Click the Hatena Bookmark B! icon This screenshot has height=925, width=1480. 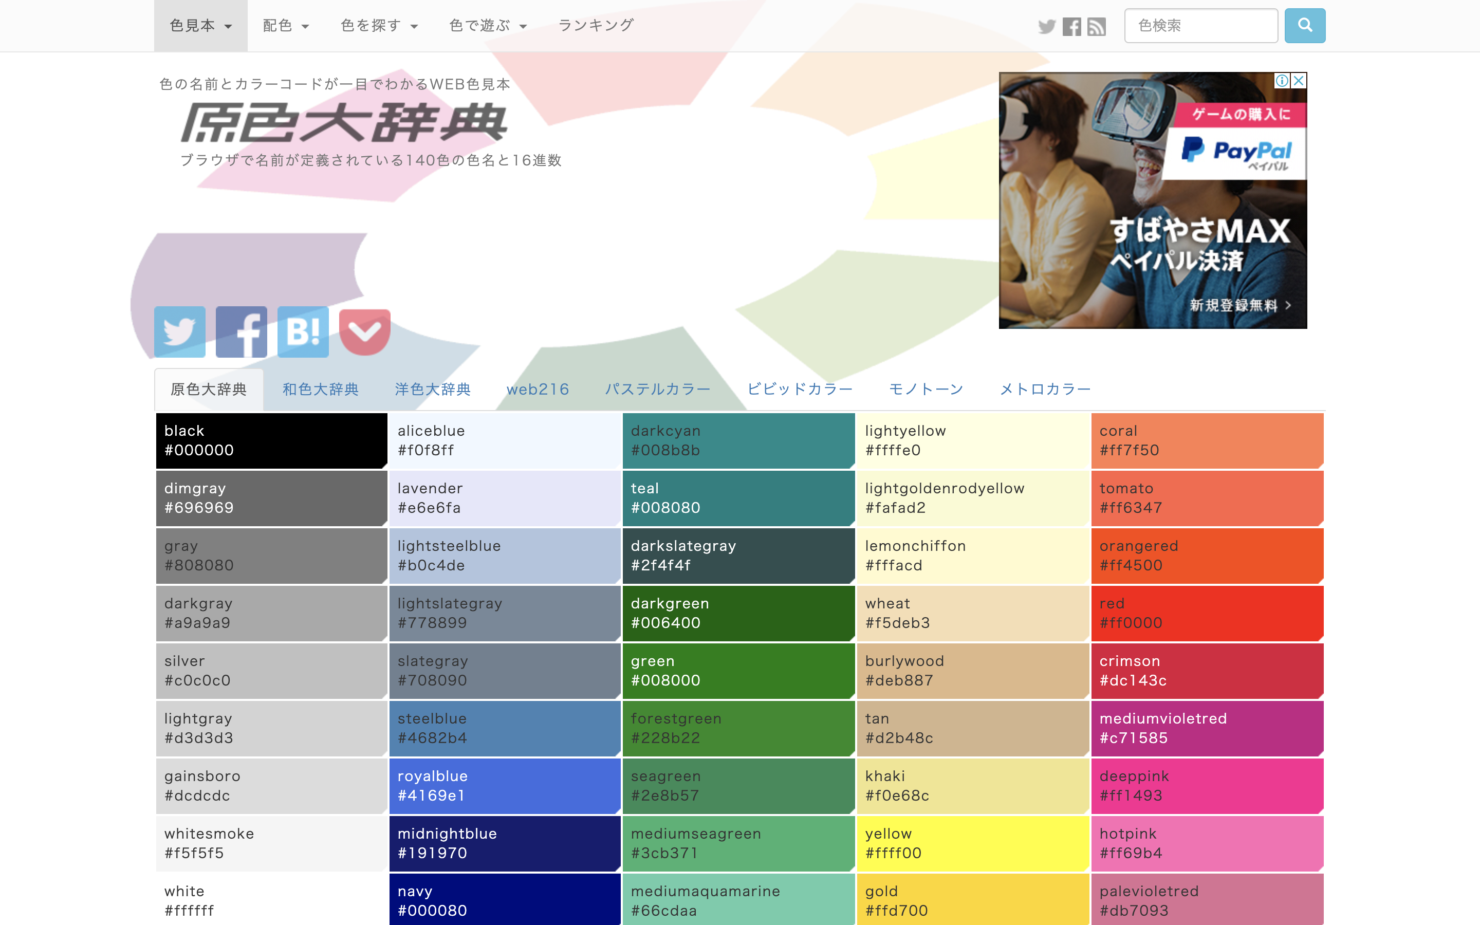[x=303, y=331]
